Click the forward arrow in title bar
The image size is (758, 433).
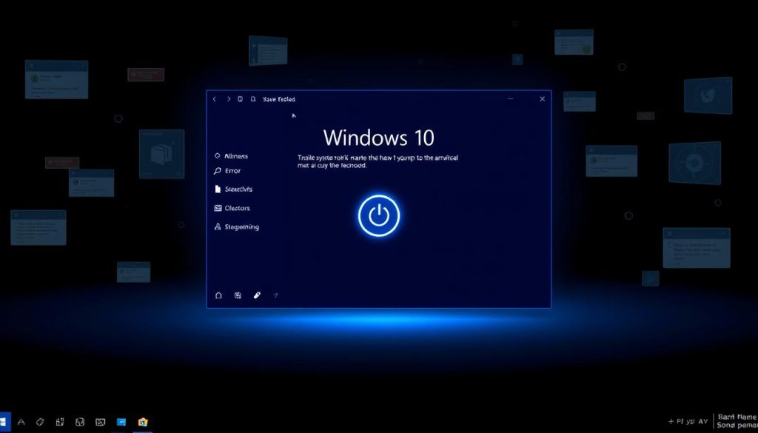pos(229,99)
